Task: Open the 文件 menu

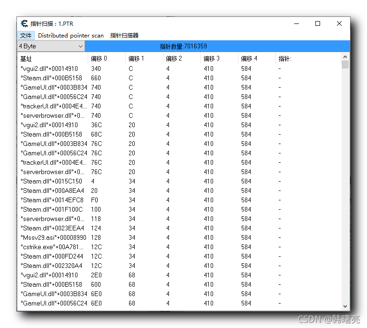Action: click(x=26, y=35)
